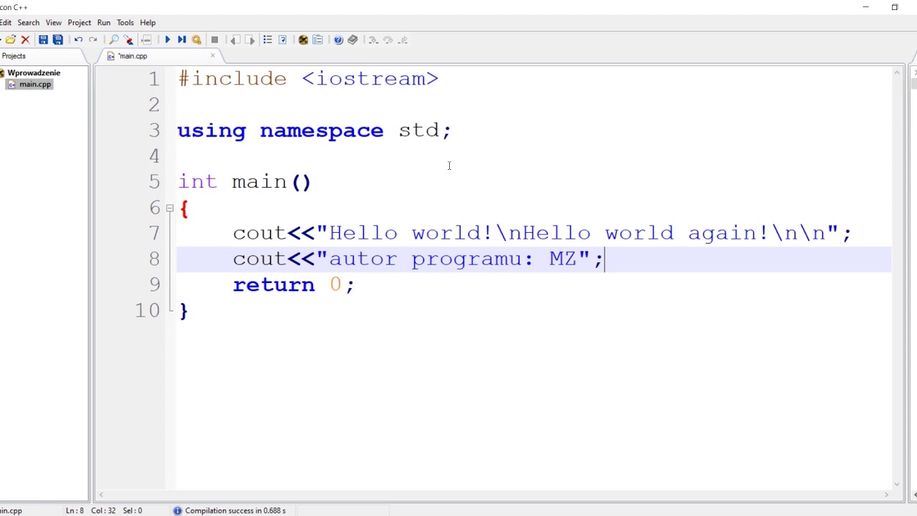The width and height of the screenshot is (917, 516).
Task: Click line number 5 in the gutter
Action: (x=154, y=182)
